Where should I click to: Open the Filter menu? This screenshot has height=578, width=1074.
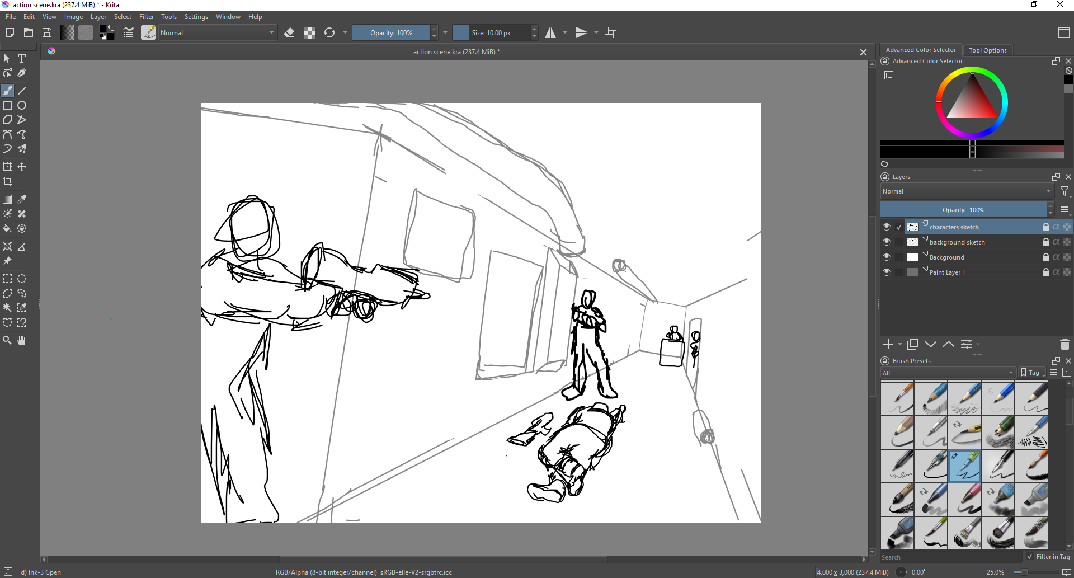pos(147,17)
